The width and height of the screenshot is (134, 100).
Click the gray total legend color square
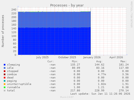[x=5, y=91]
